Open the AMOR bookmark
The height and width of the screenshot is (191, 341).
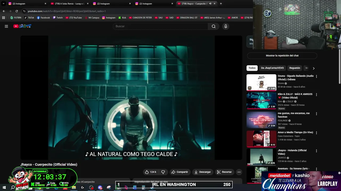(233, 18)
